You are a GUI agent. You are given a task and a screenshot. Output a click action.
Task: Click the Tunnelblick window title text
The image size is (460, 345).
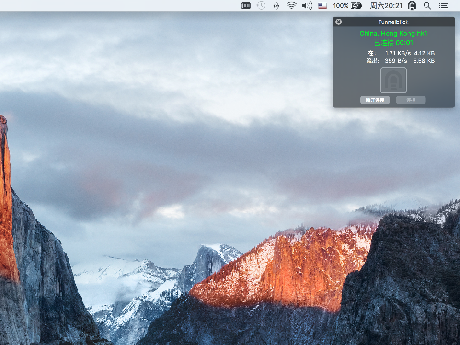coord(393,22)
